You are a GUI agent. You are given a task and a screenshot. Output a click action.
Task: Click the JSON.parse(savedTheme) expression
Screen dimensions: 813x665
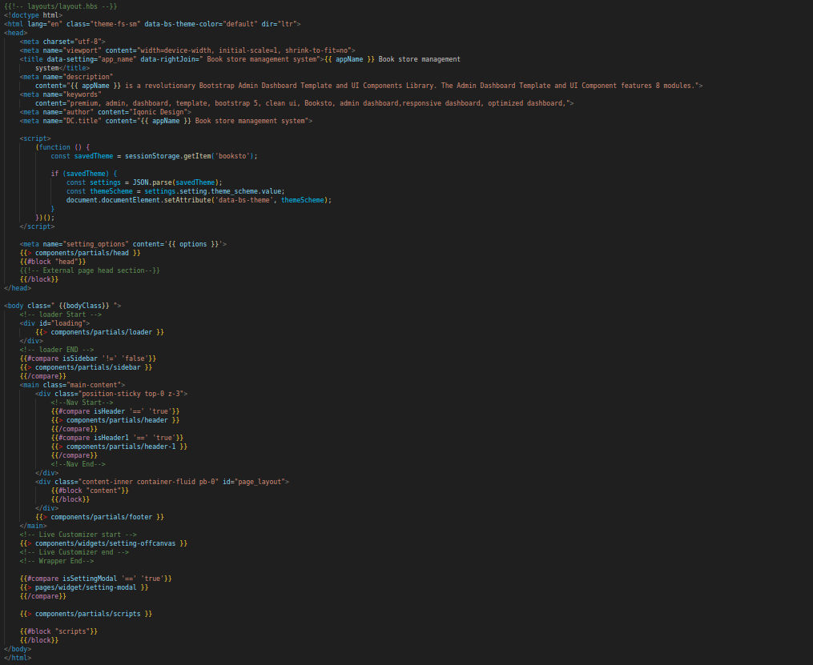click(177, 182)
